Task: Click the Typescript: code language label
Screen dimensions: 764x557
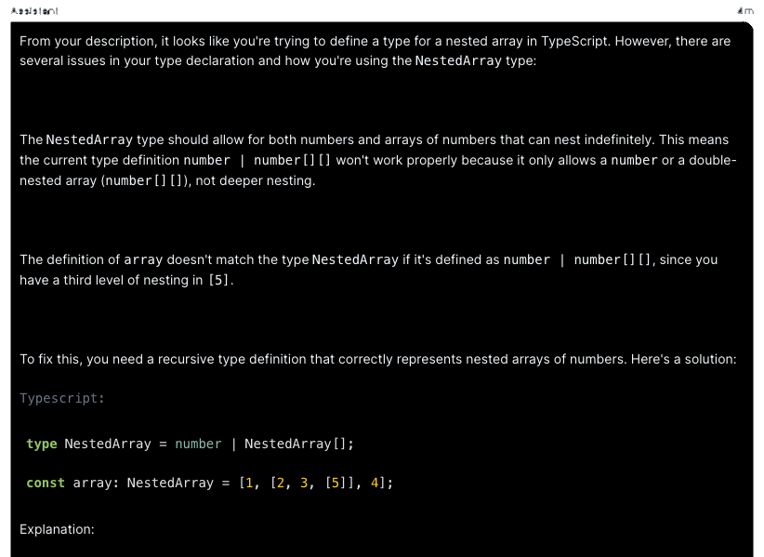Action: pyautogui.click(x=62, y=398)
